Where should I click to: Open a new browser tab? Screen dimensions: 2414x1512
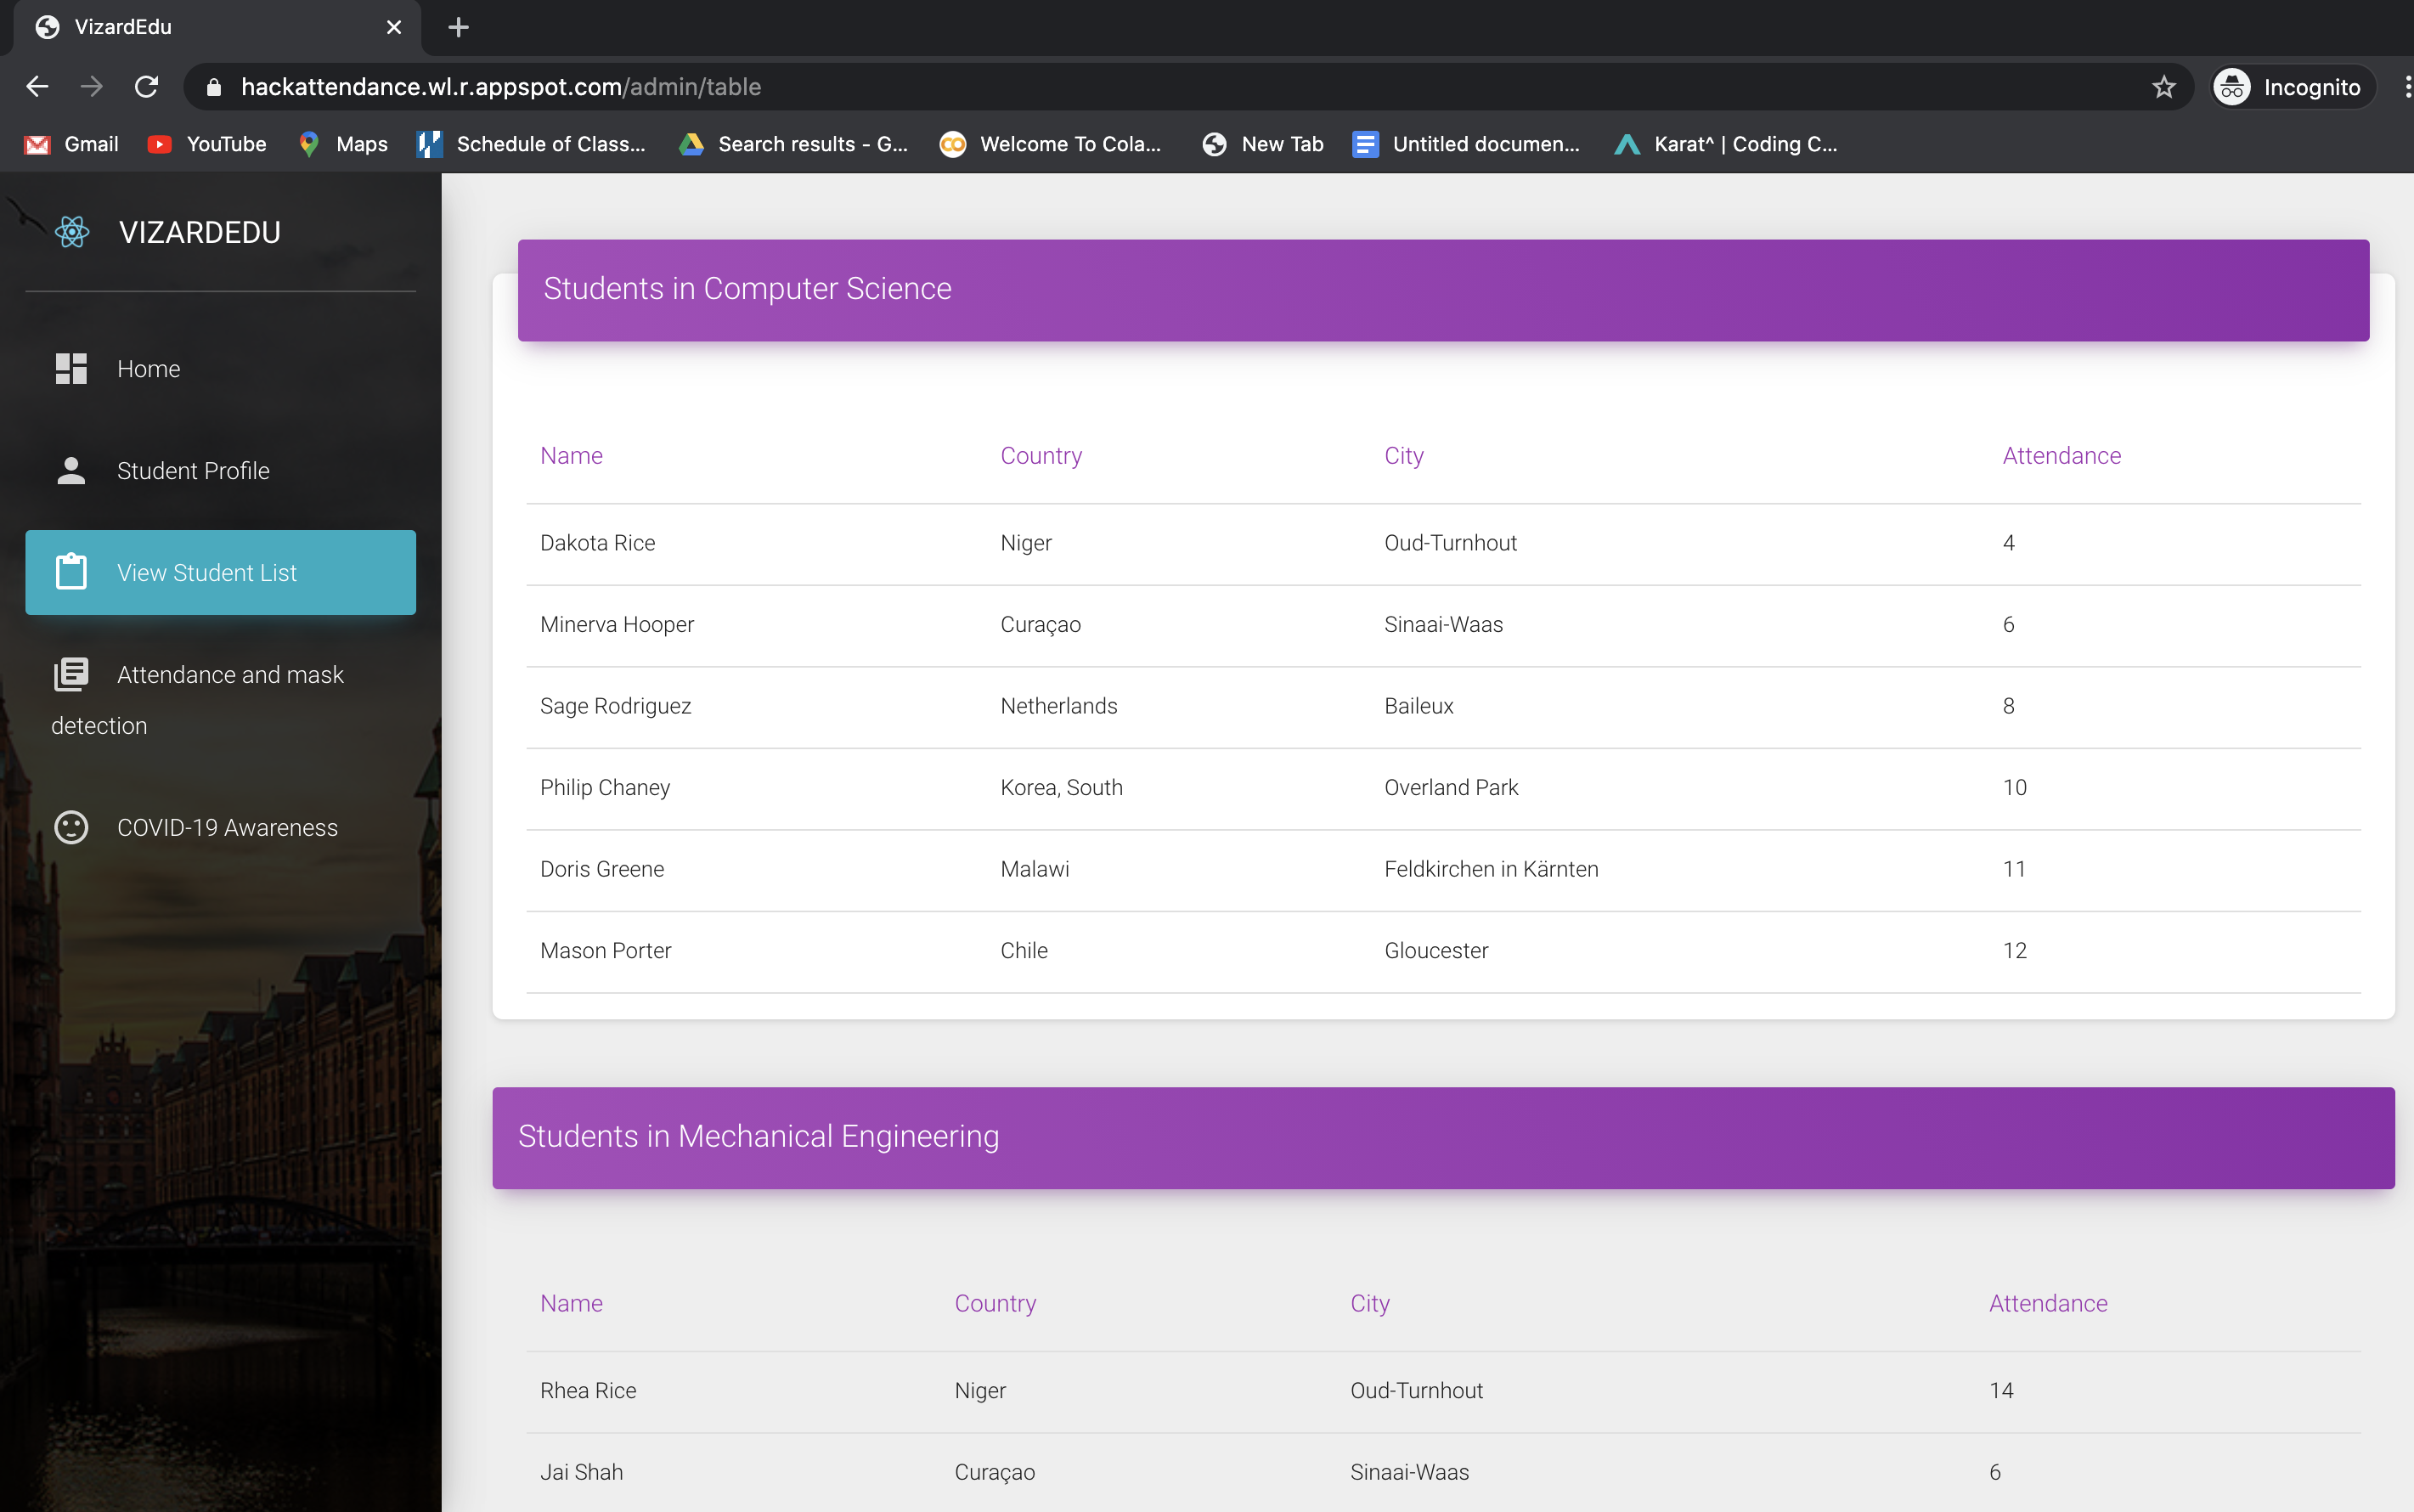(458, 27)
